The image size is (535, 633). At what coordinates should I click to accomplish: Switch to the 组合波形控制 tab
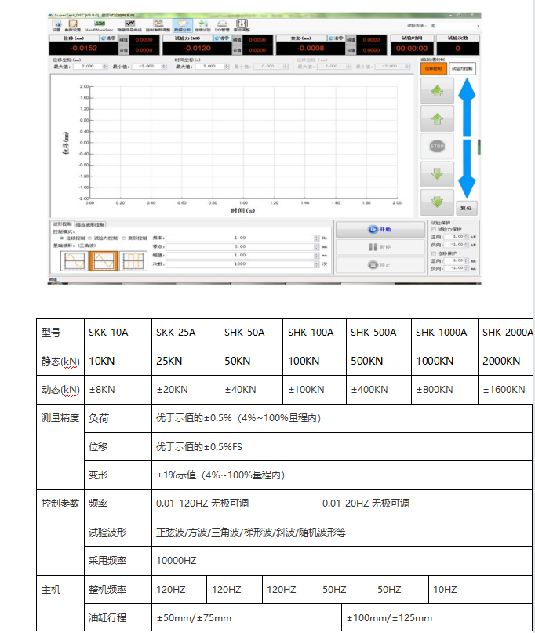pyautogui.click(x=89, y=224)
